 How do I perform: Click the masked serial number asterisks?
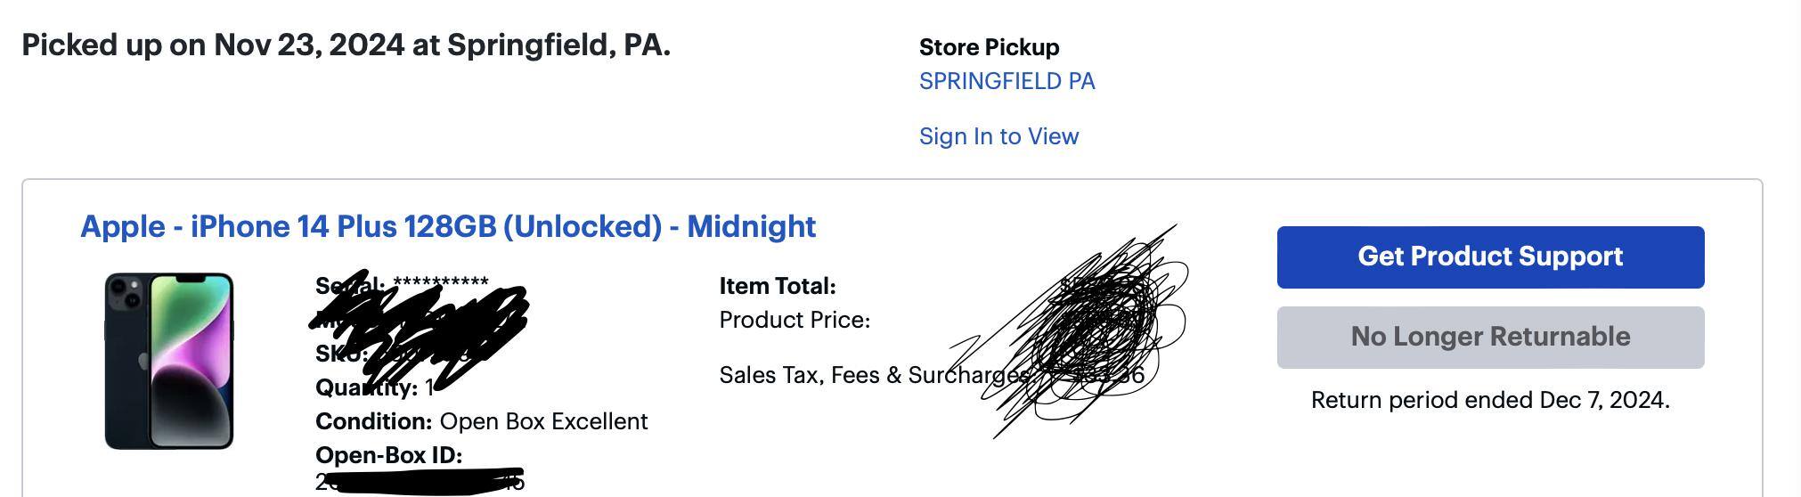click(441, 284)
